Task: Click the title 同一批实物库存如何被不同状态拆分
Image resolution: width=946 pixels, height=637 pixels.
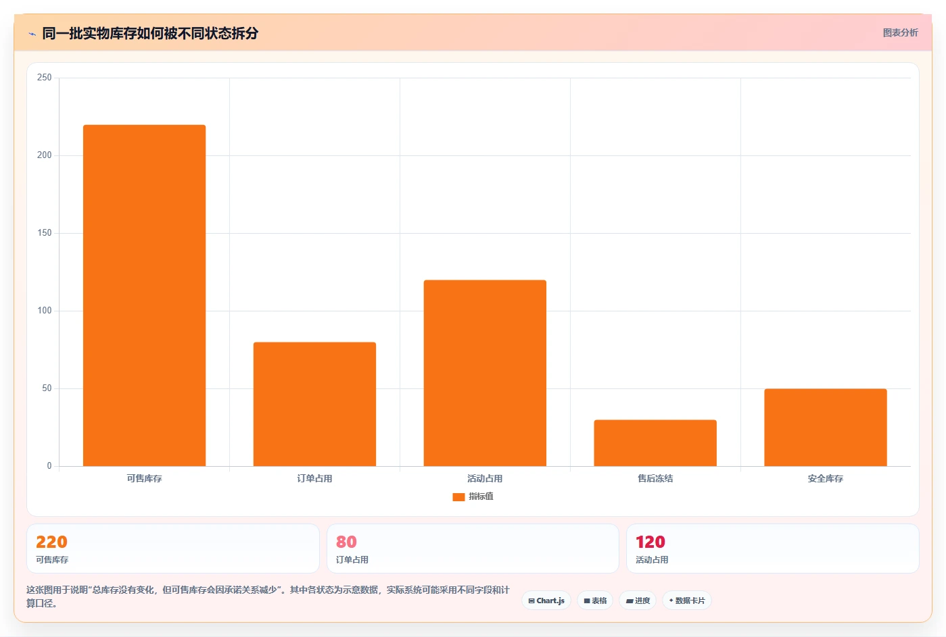Action: pyautogui.click(x=150, y=33)
